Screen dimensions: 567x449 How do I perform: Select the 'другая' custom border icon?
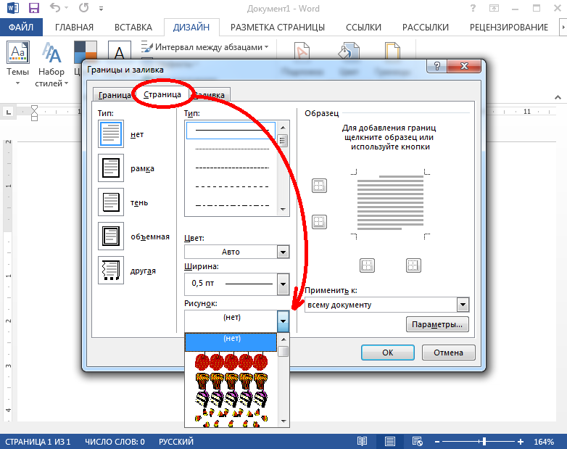[x=111, y=271]
